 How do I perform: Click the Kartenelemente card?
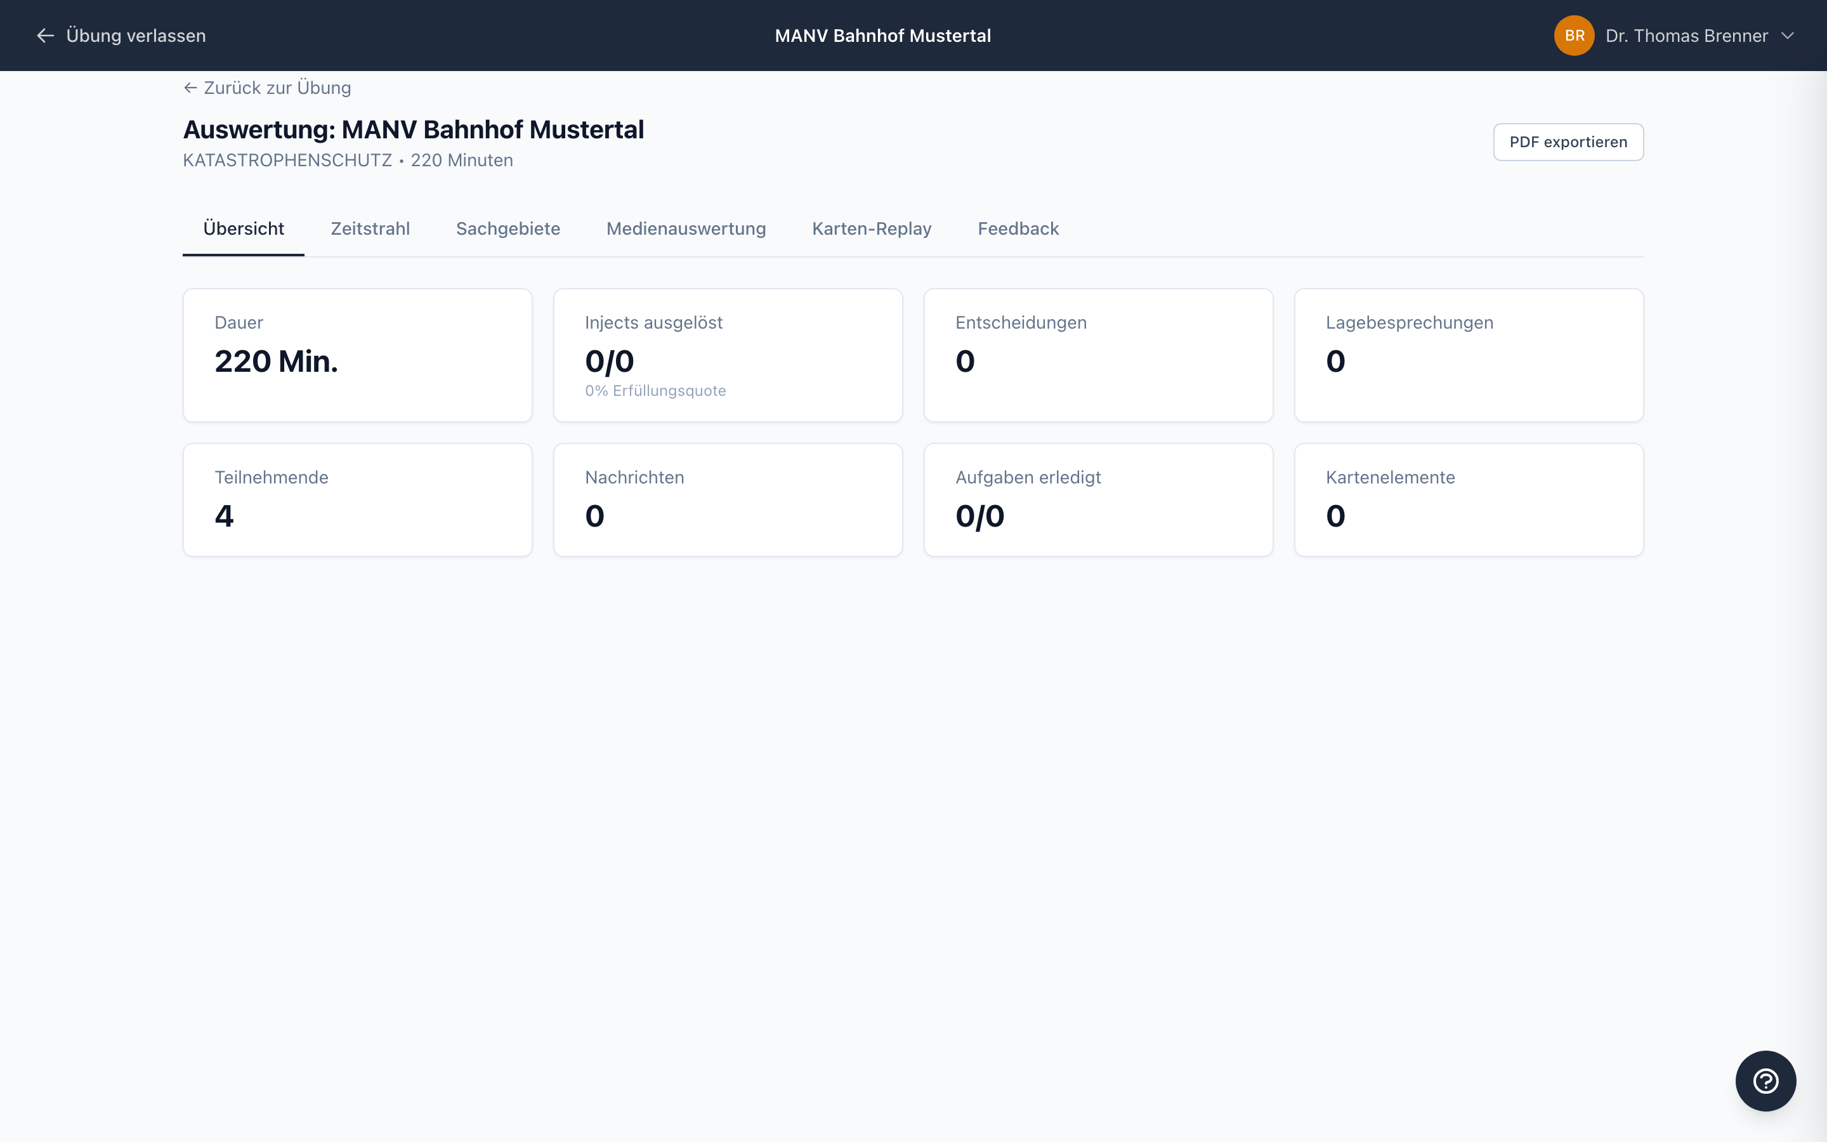(1469, 499)
